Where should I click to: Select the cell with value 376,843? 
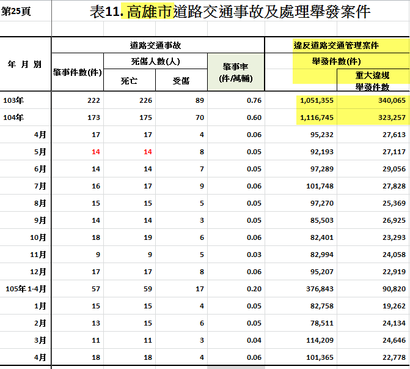click(301, 289)
